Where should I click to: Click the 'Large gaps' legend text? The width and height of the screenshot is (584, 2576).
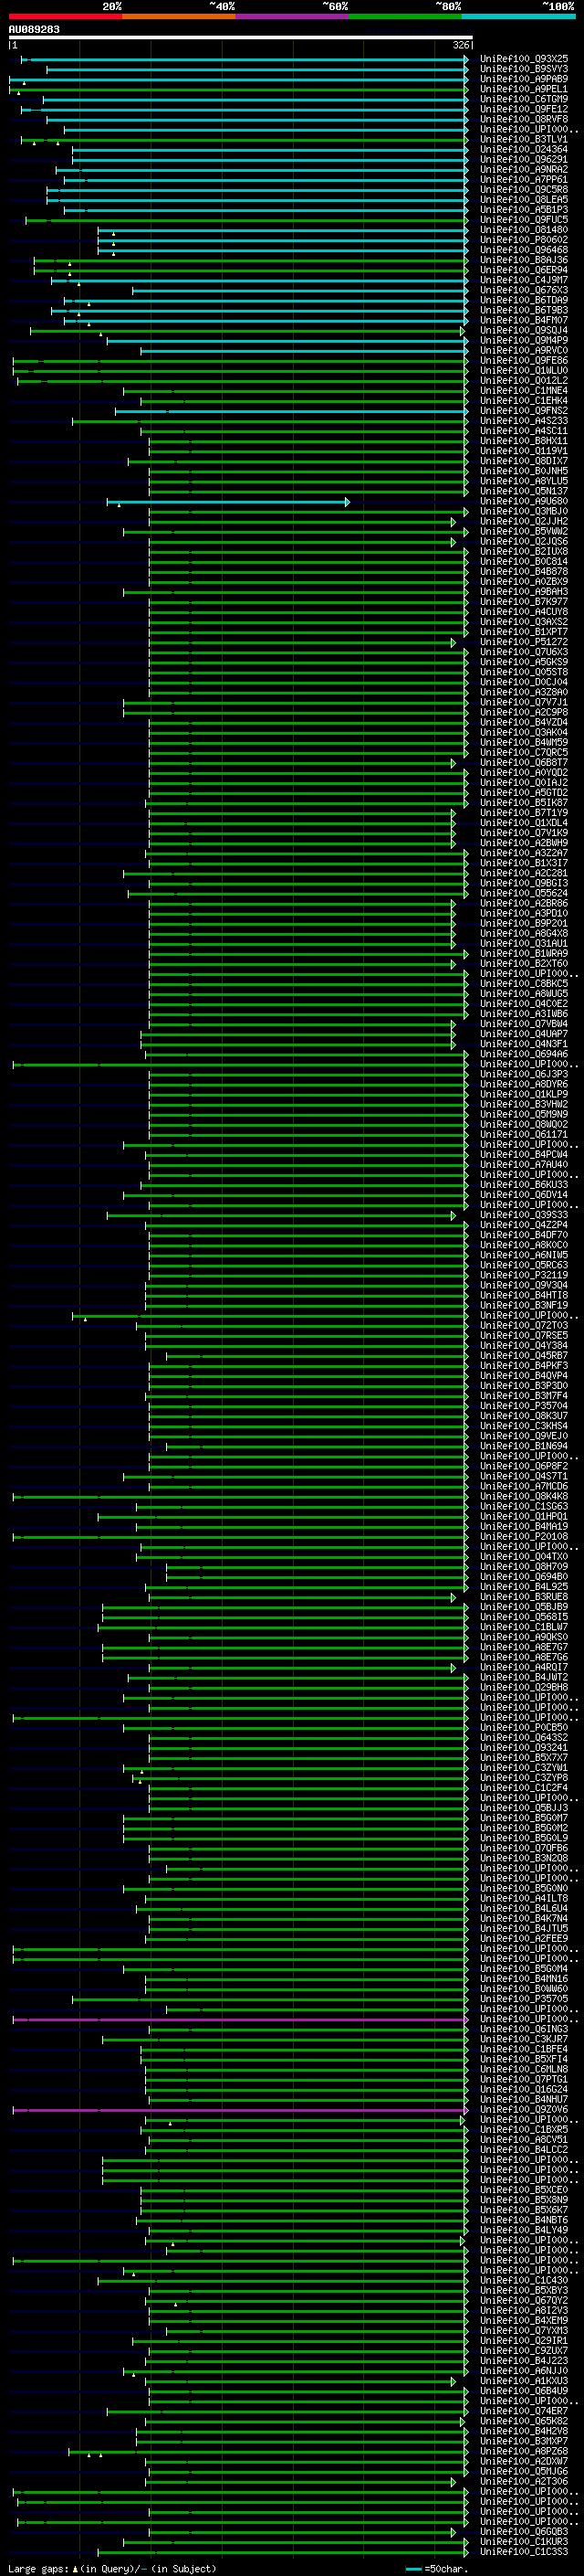(38, 2570)
